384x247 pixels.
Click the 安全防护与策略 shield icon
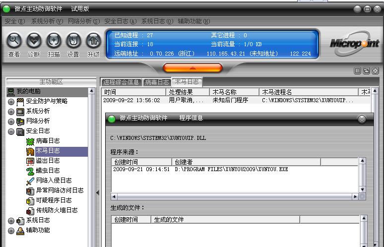(x=20, y=102)
